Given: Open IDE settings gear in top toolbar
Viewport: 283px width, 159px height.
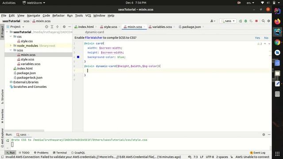Looking at the screenshot, I should click(268, 21).
